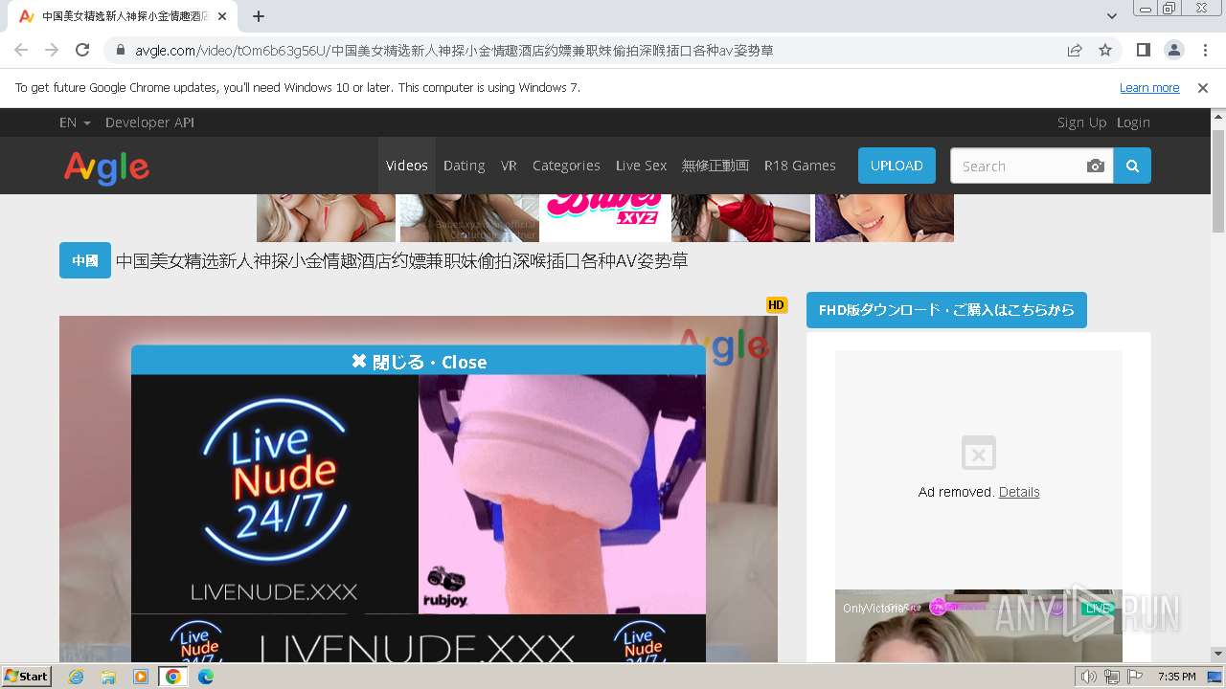
Task: Close the popup with 閉じる・Close bar
Action: [x=419, y=361]
